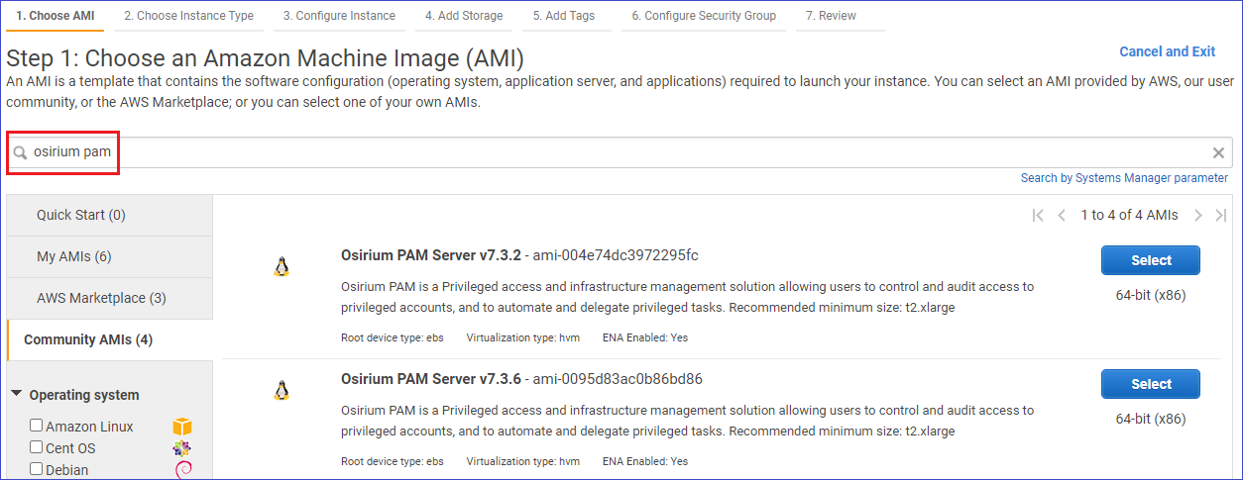Go to first page of AMIs
Screen dimensions: 1243x480
(1038, 215)
